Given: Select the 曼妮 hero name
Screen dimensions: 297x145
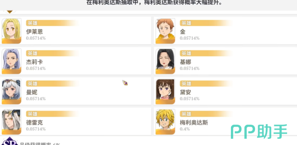Looking at the screenshot, I should click(32, 92).
